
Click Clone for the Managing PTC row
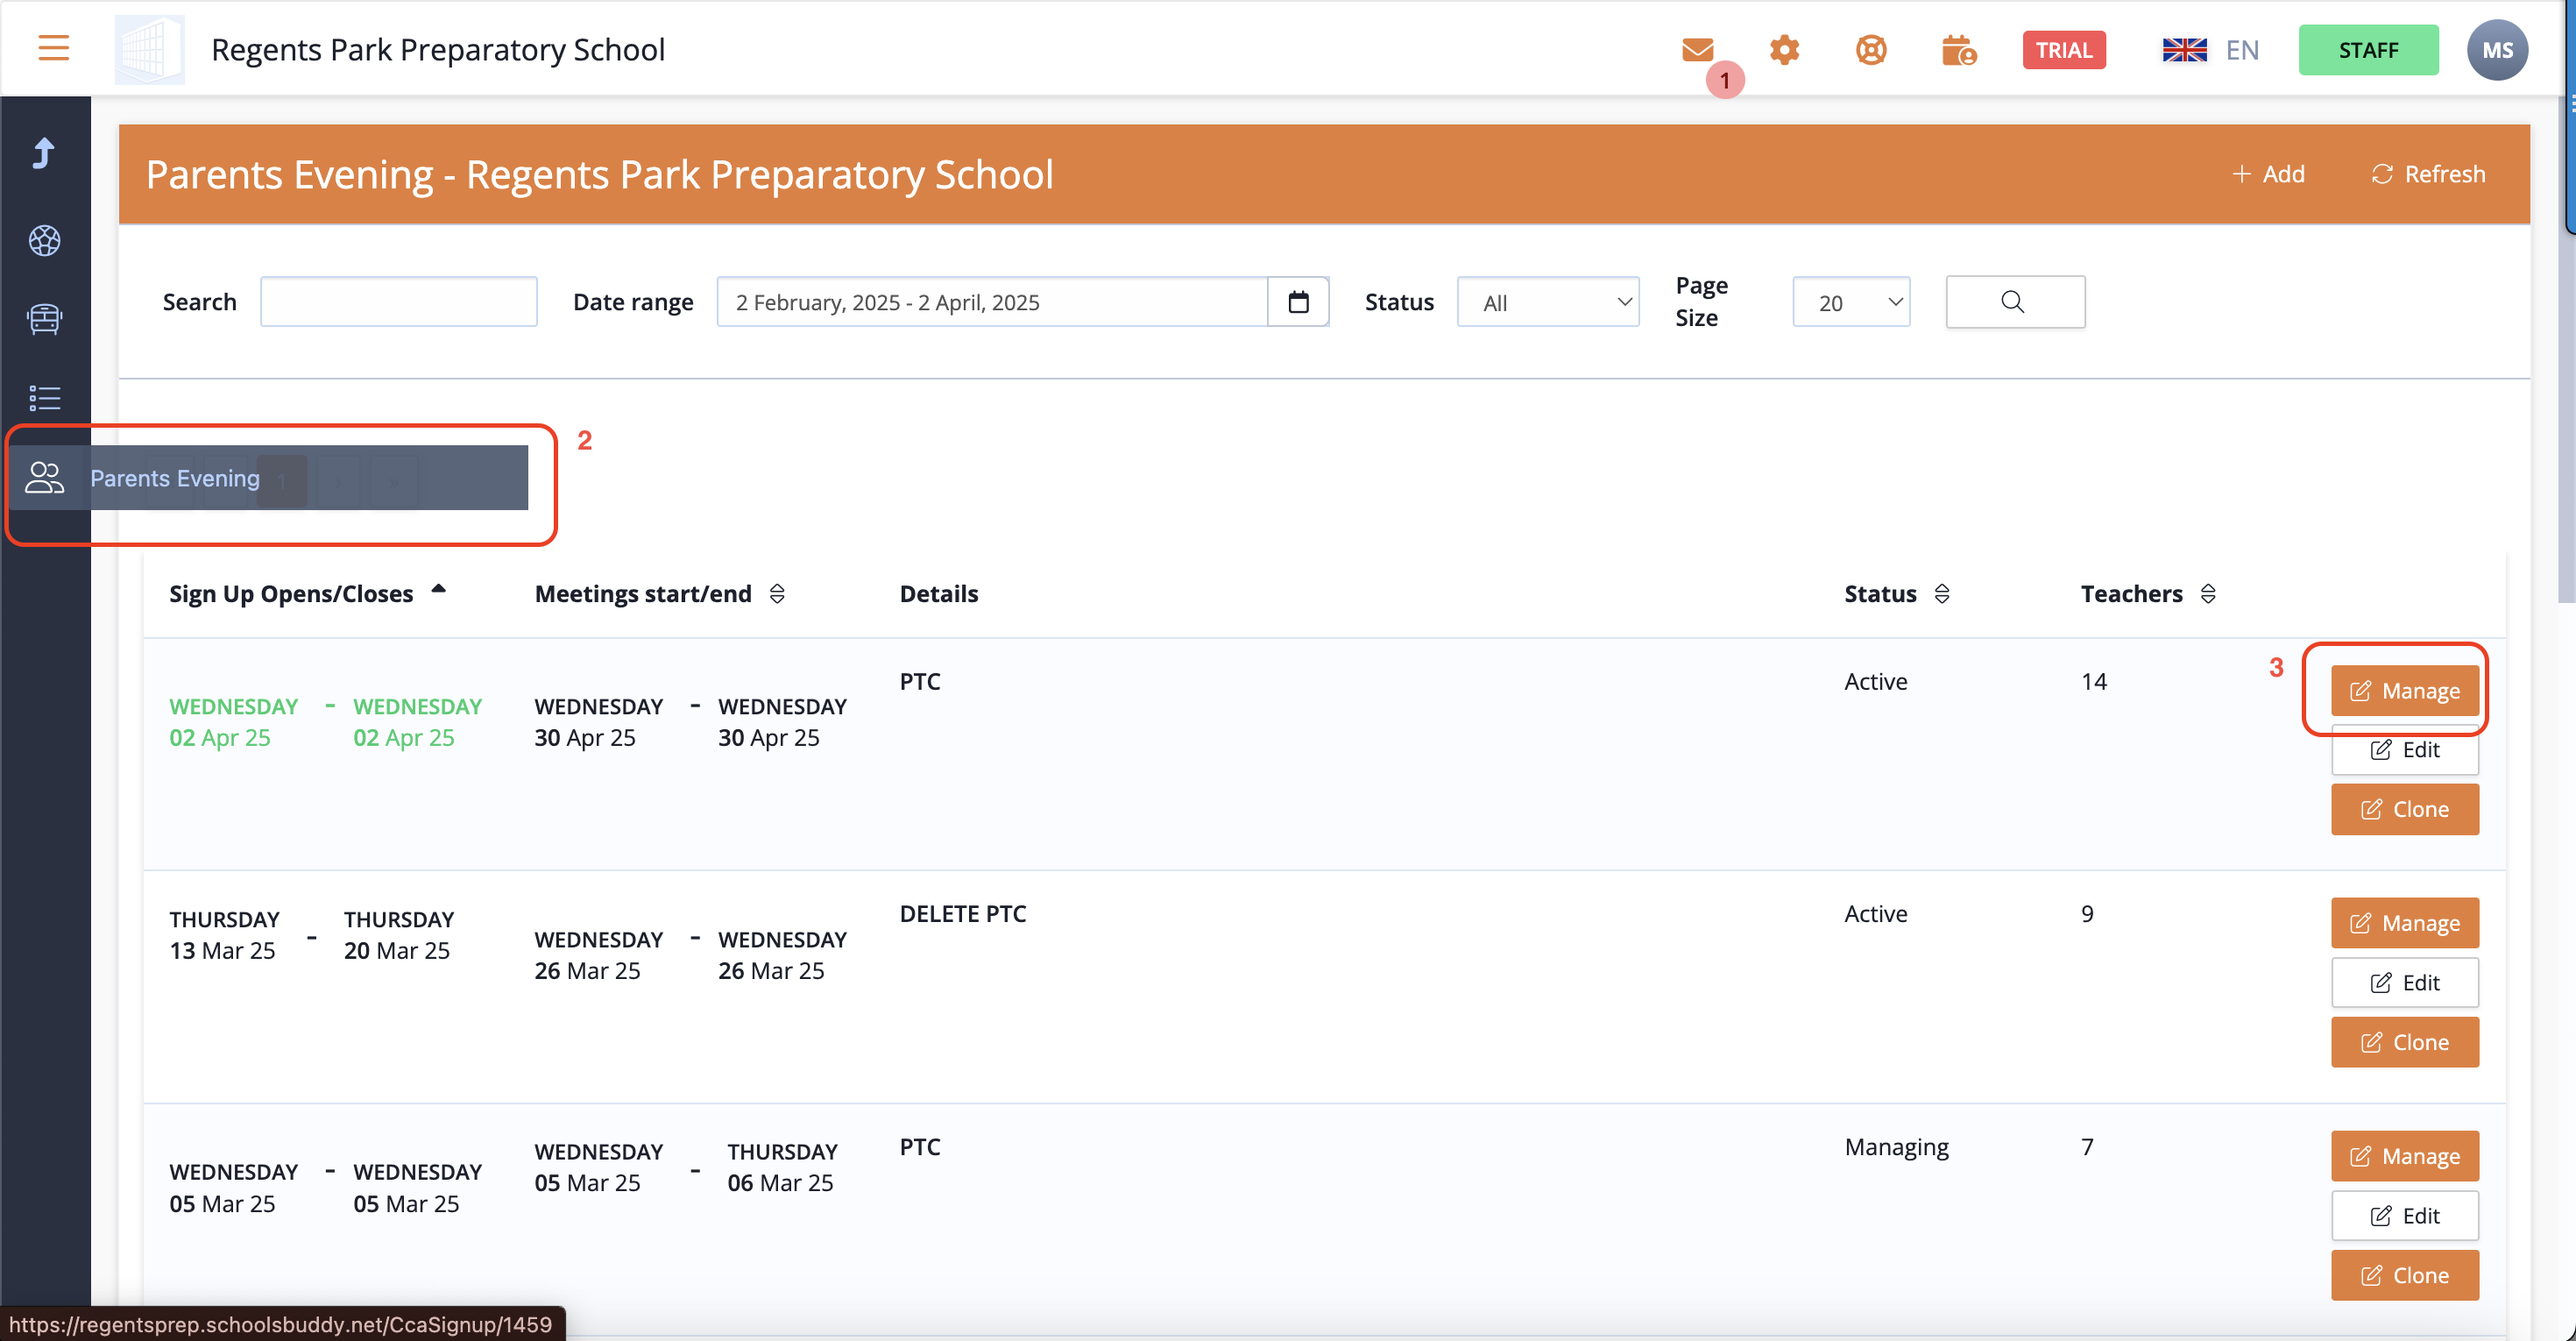2405,1275
